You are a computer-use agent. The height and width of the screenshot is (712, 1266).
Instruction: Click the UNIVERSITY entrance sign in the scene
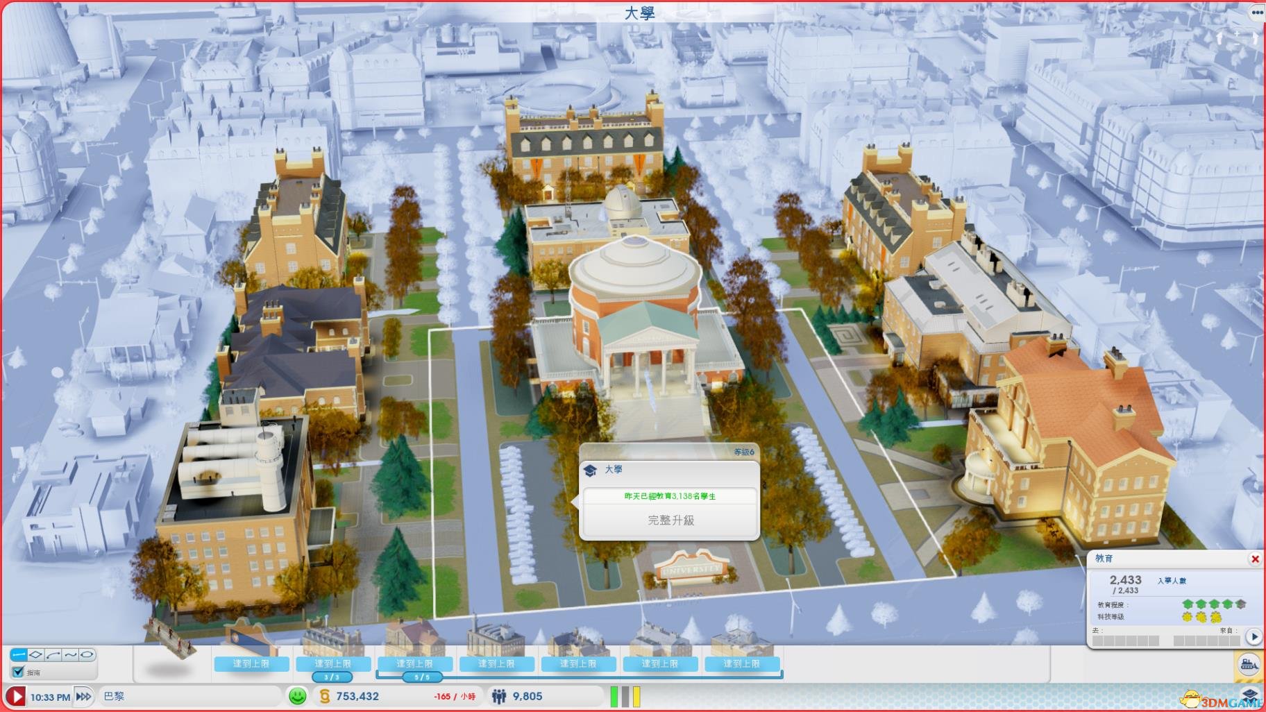pos(691,570)
